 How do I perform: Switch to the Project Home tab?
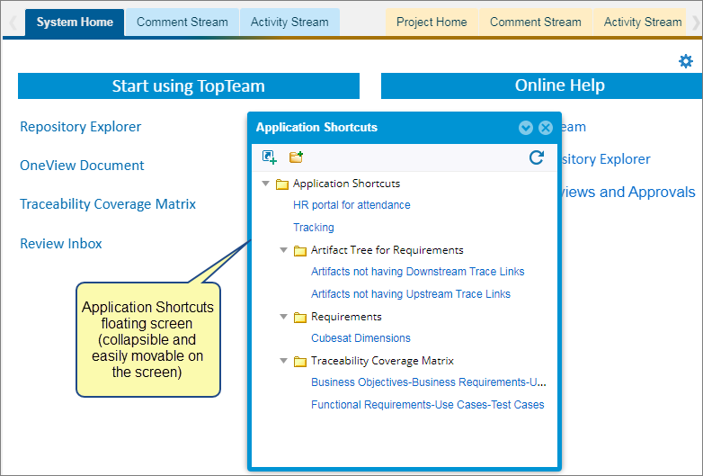(x=432, y=22)
